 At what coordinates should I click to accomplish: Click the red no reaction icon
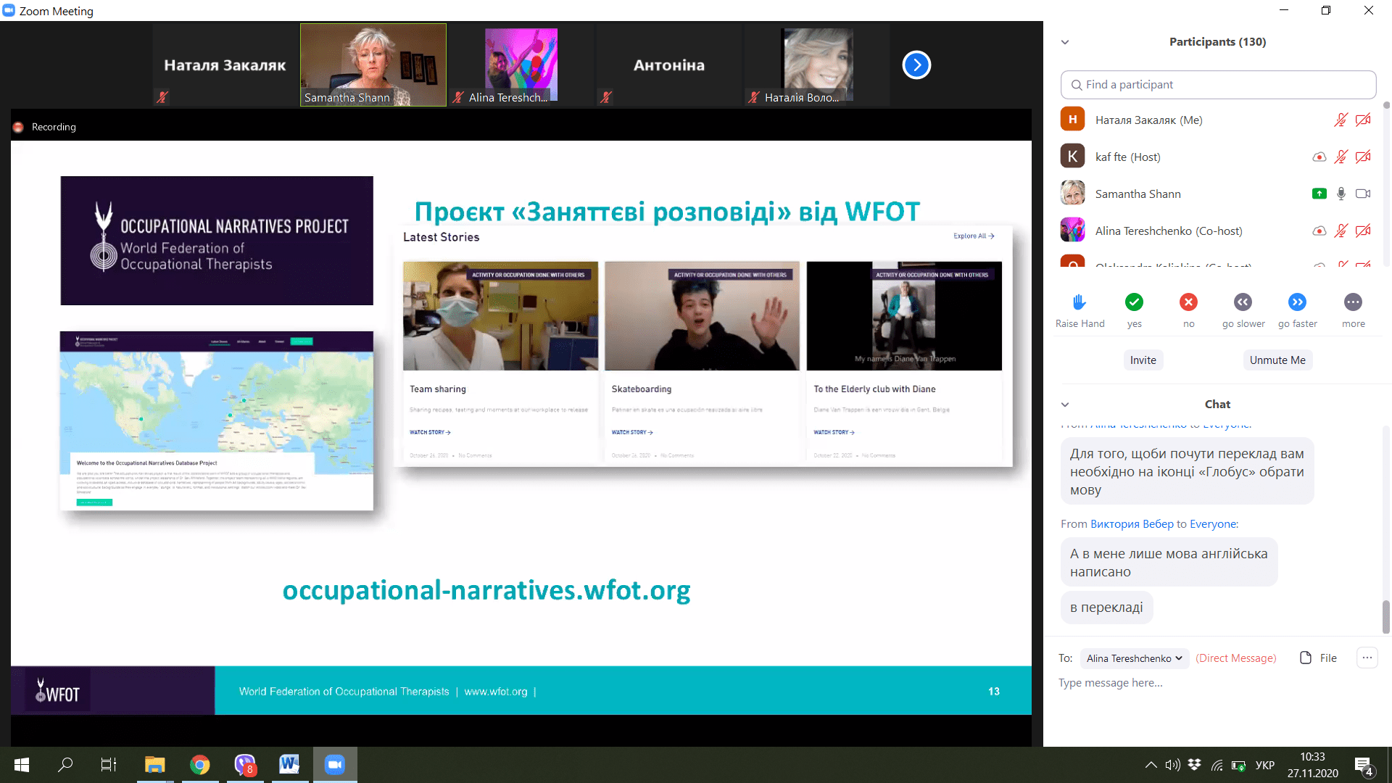1188,302
